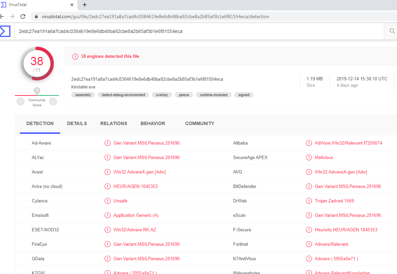Click SecureAge APEX result 'Malicious'
Screen dimensions: 397x274
tap(324, 158)
